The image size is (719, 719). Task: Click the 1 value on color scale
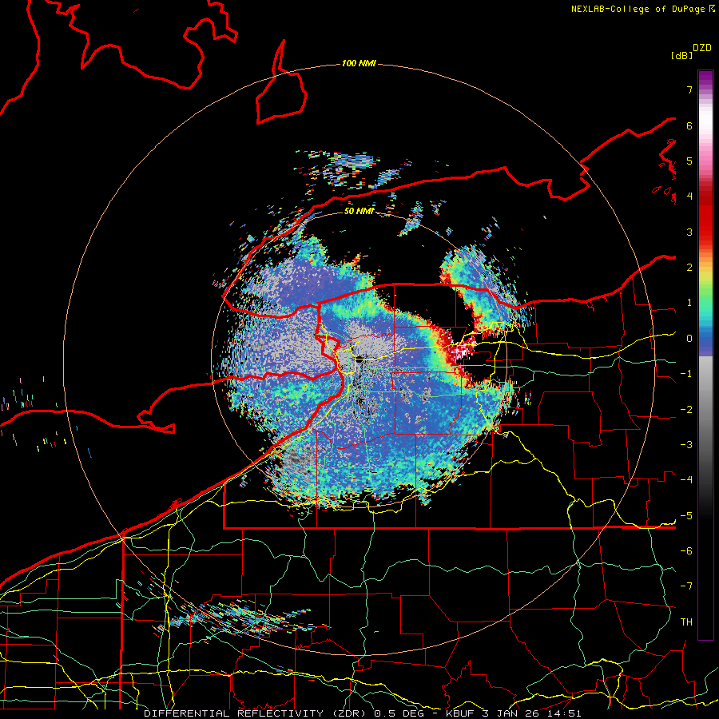pyautogui.click(x=689, y=303)
